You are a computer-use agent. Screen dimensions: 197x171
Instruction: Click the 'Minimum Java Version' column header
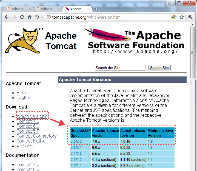[161, 133]
